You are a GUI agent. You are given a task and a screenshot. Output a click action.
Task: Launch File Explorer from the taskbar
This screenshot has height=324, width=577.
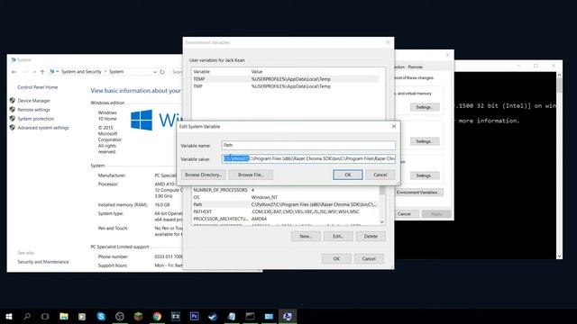click(x=64, y=316)
